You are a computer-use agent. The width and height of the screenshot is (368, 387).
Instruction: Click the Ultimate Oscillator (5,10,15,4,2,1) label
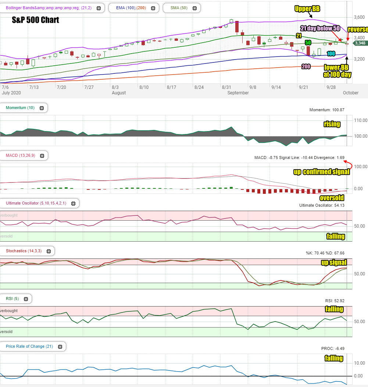pos(36,203)
